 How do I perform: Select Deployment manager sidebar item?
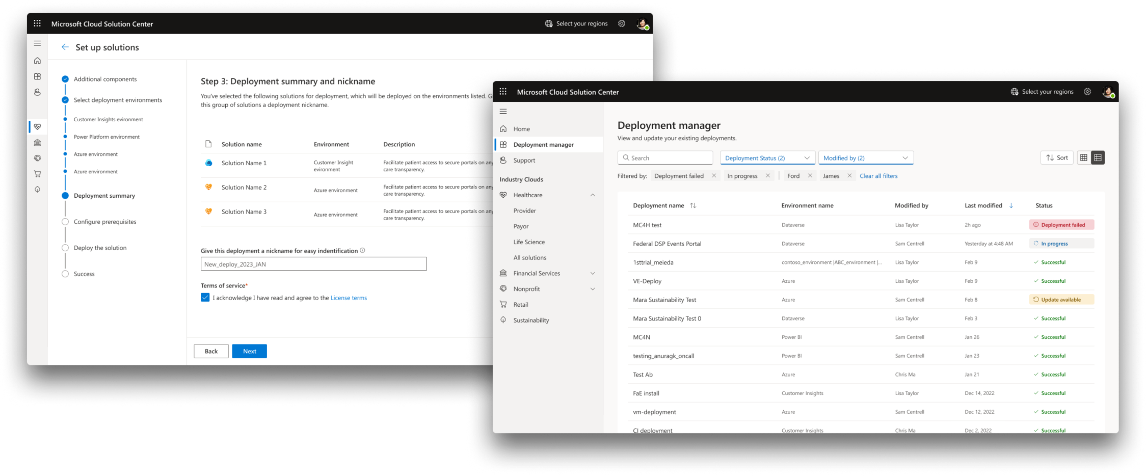(x=548, y=145)
